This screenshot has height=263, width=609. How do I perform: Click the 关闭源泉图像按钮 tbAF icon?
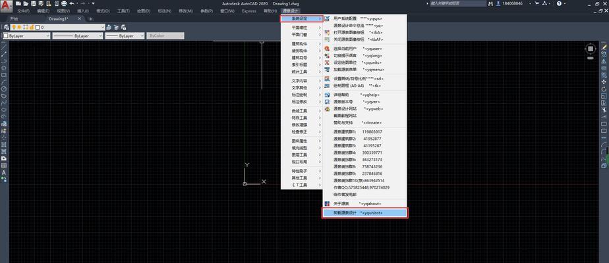(x=327, y=39)
